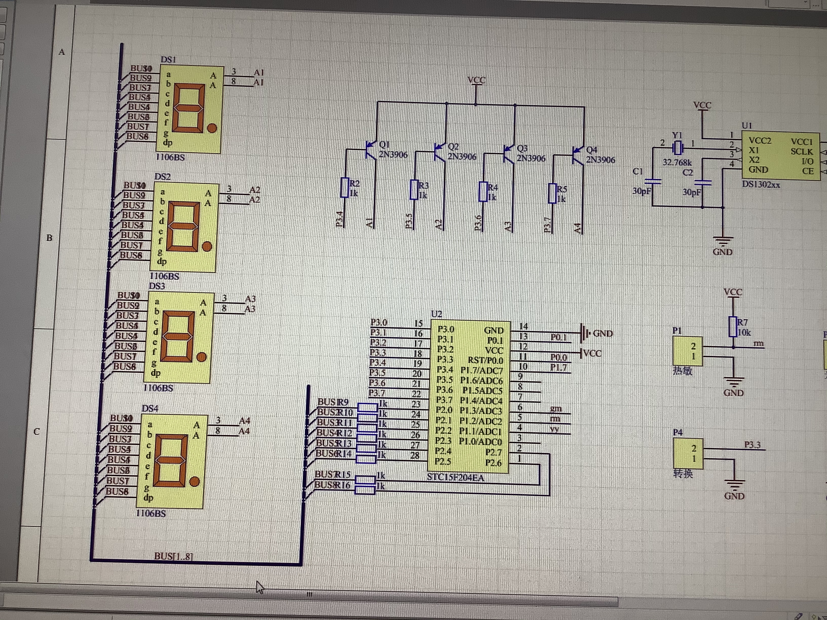827x620 pixels.
Task: Click the P0.1 net label on U2
Action: [559, 337]
